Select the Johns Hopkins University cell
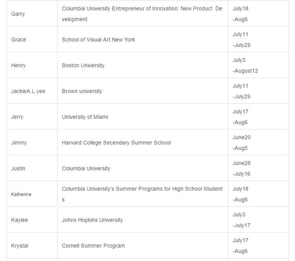The width and height of the screenshot is (295, 261). click(92, 220)
